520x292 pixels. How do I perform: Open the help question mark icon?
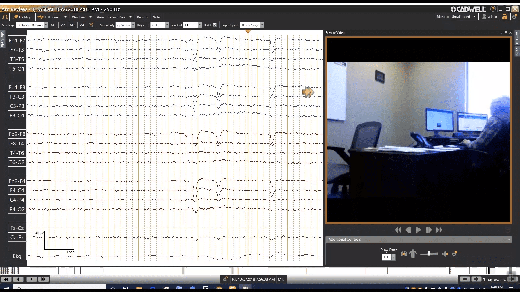[x=493, y=9]
